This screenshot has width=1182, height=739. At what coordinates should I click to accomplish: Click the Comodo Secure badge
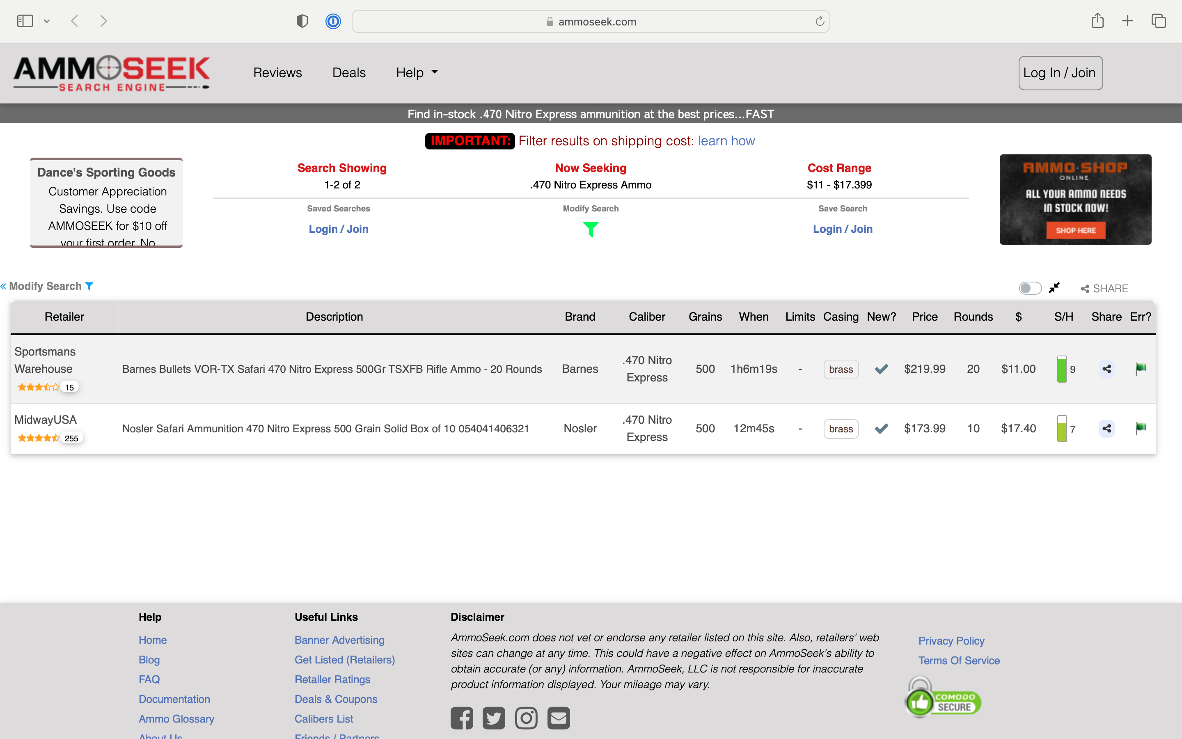pyautogui.click(x=943, y=698)
